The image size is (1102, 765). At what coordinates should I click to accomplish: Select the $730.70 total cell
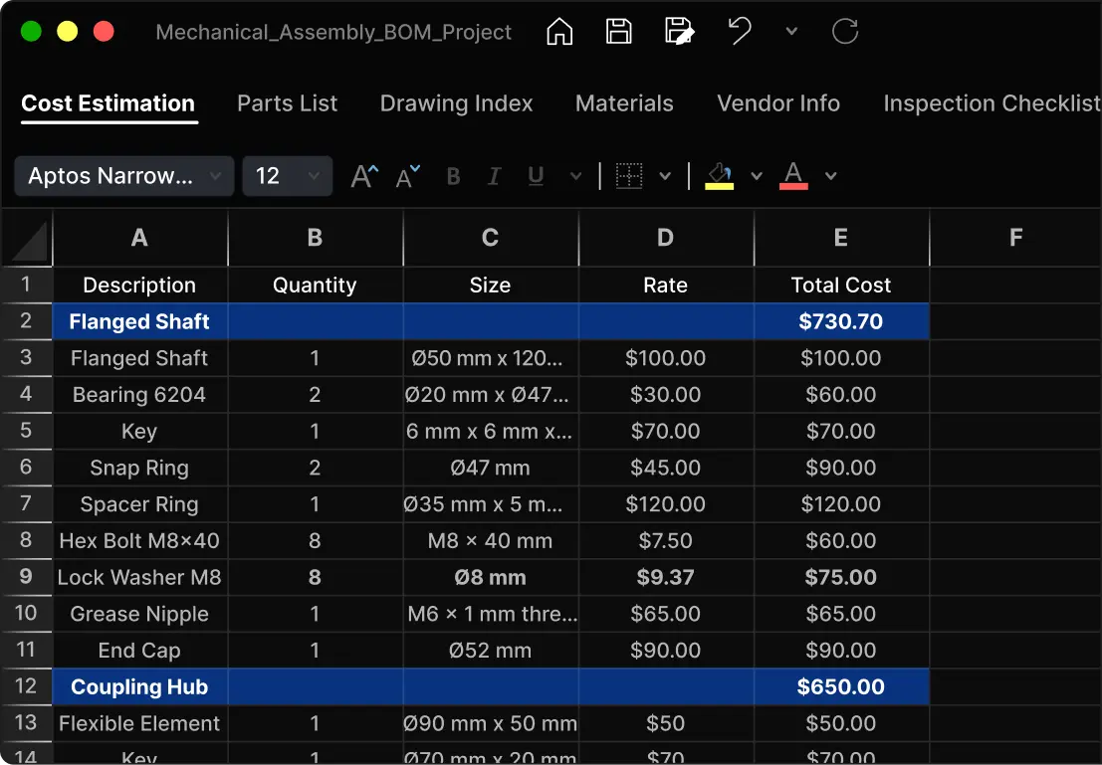(x=841, y=321)
